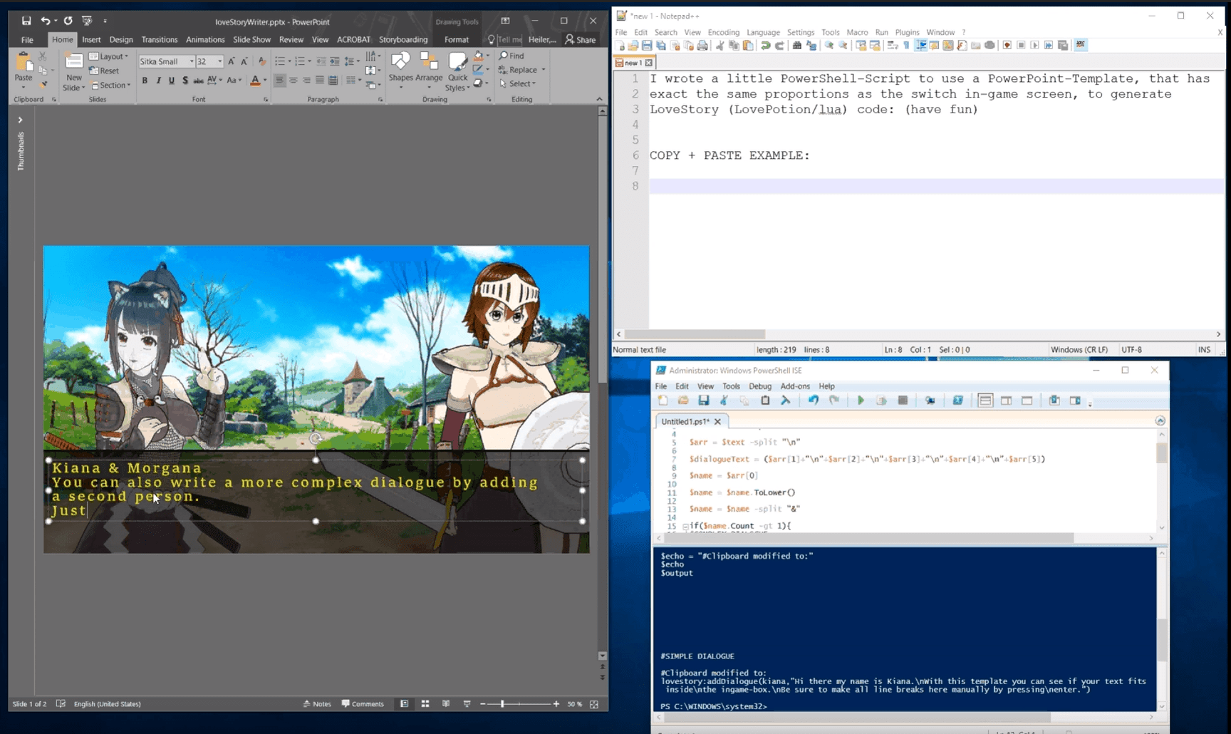
Task: Click the Notepad++ horizontal scrollbar thumb
Action: coord(695,334)
